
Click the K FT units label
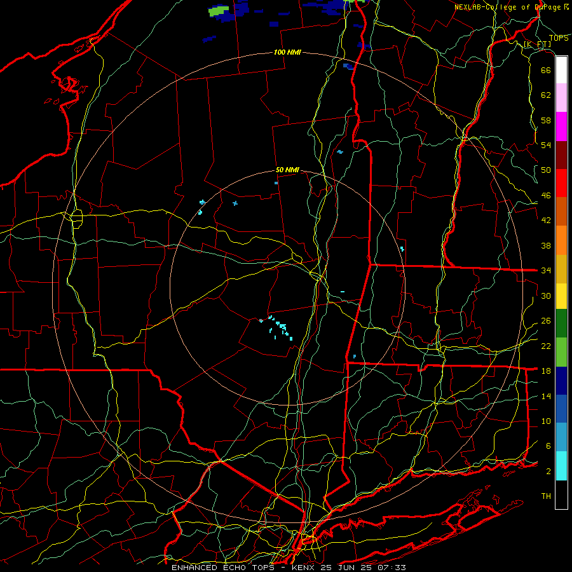click(537, 44)
